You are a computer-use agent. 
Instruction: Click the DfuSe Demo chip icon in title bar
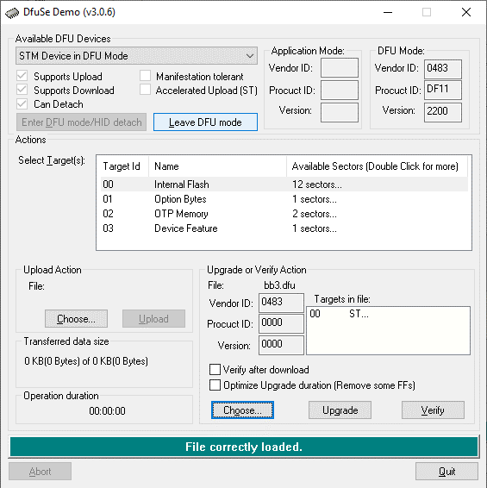coord(12,13)
